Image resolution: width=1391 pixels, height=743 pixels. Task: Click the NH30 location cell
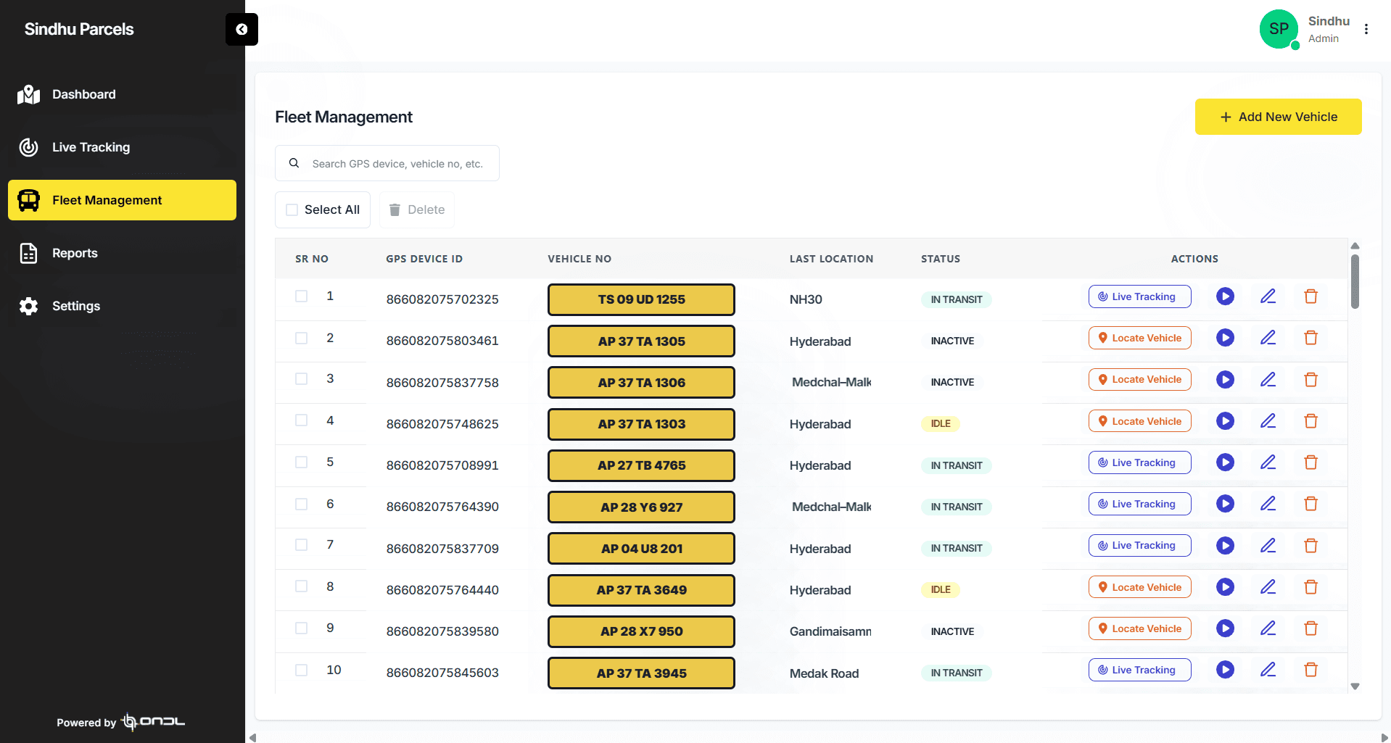[806, 299]
